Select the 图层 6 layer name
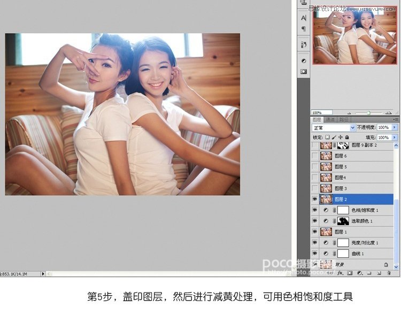Viewport: 401px width, 314px height. click(x=341, y=156)
